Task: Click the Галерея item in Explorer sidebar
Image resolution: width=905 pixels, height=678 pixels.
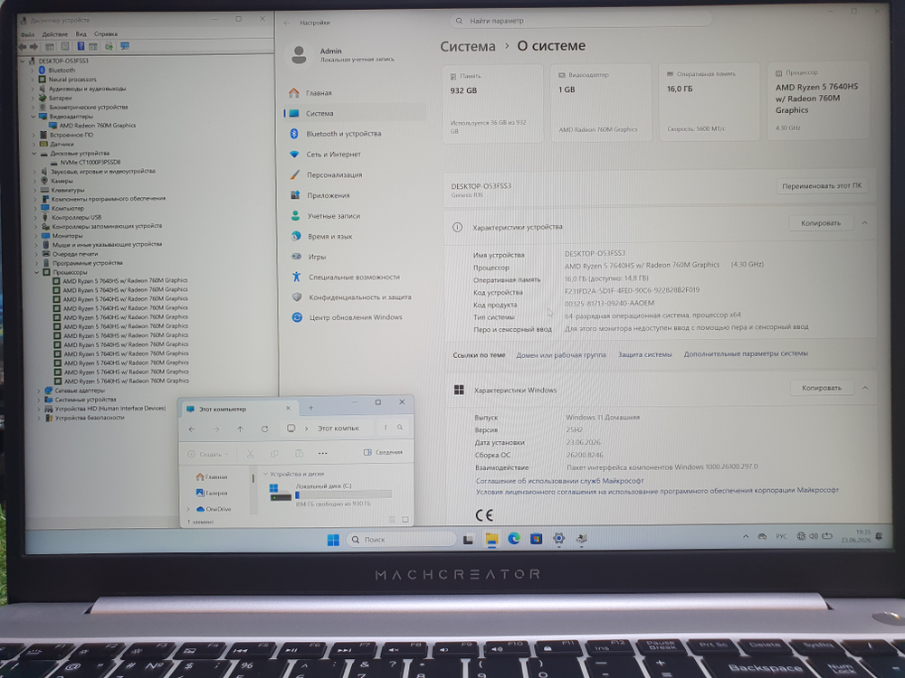Action: point(211,493)
